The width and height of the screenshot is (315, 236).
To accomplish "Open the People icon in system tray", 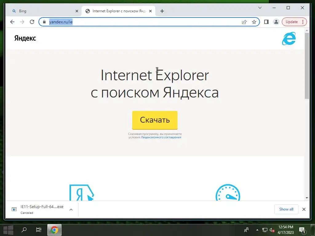I will click(246, 230).
